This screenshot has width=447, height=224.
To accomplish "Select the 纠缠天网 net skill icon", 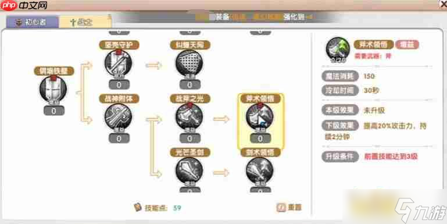I will pos(189,63).
